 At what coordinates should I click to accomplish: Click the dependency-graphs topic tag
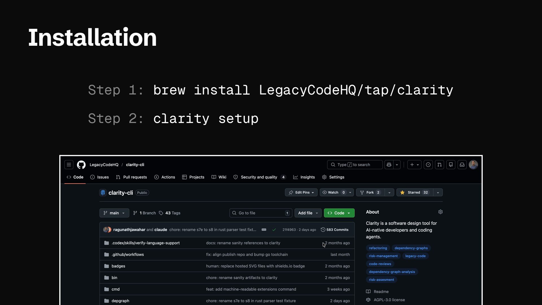(x=411, y=248)
